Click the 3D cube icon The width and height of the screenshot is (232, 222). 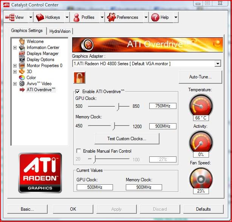coord(22,72)
